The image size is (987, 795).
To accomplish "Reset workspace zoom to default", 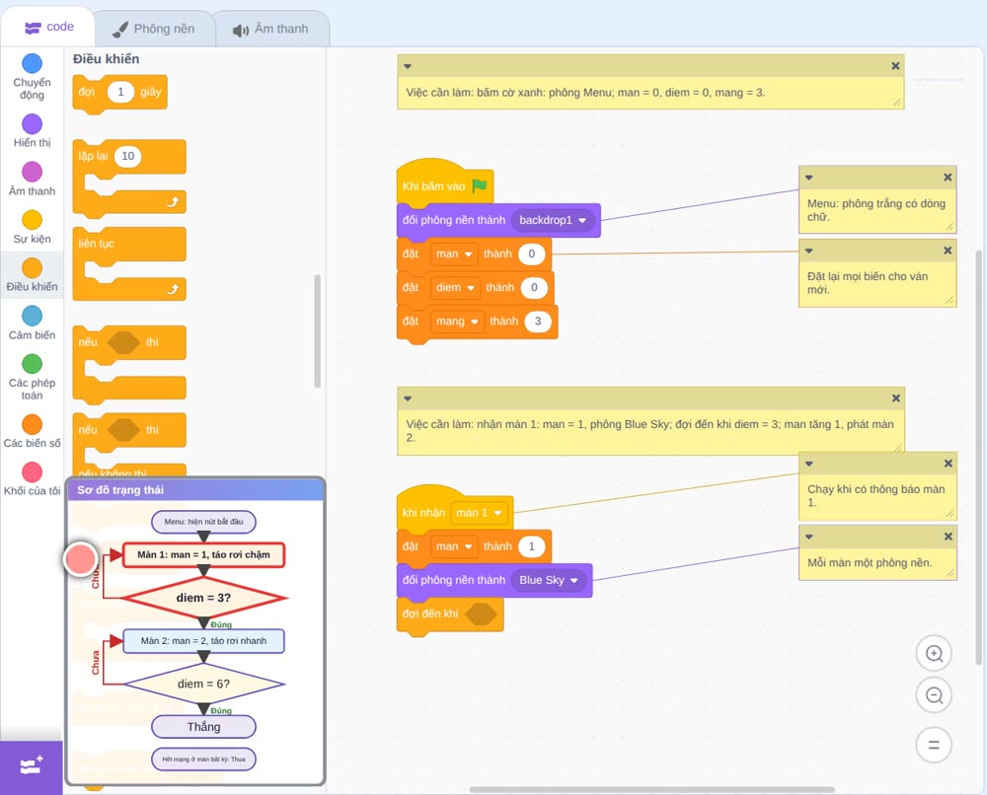I will (x=934, y=745).
